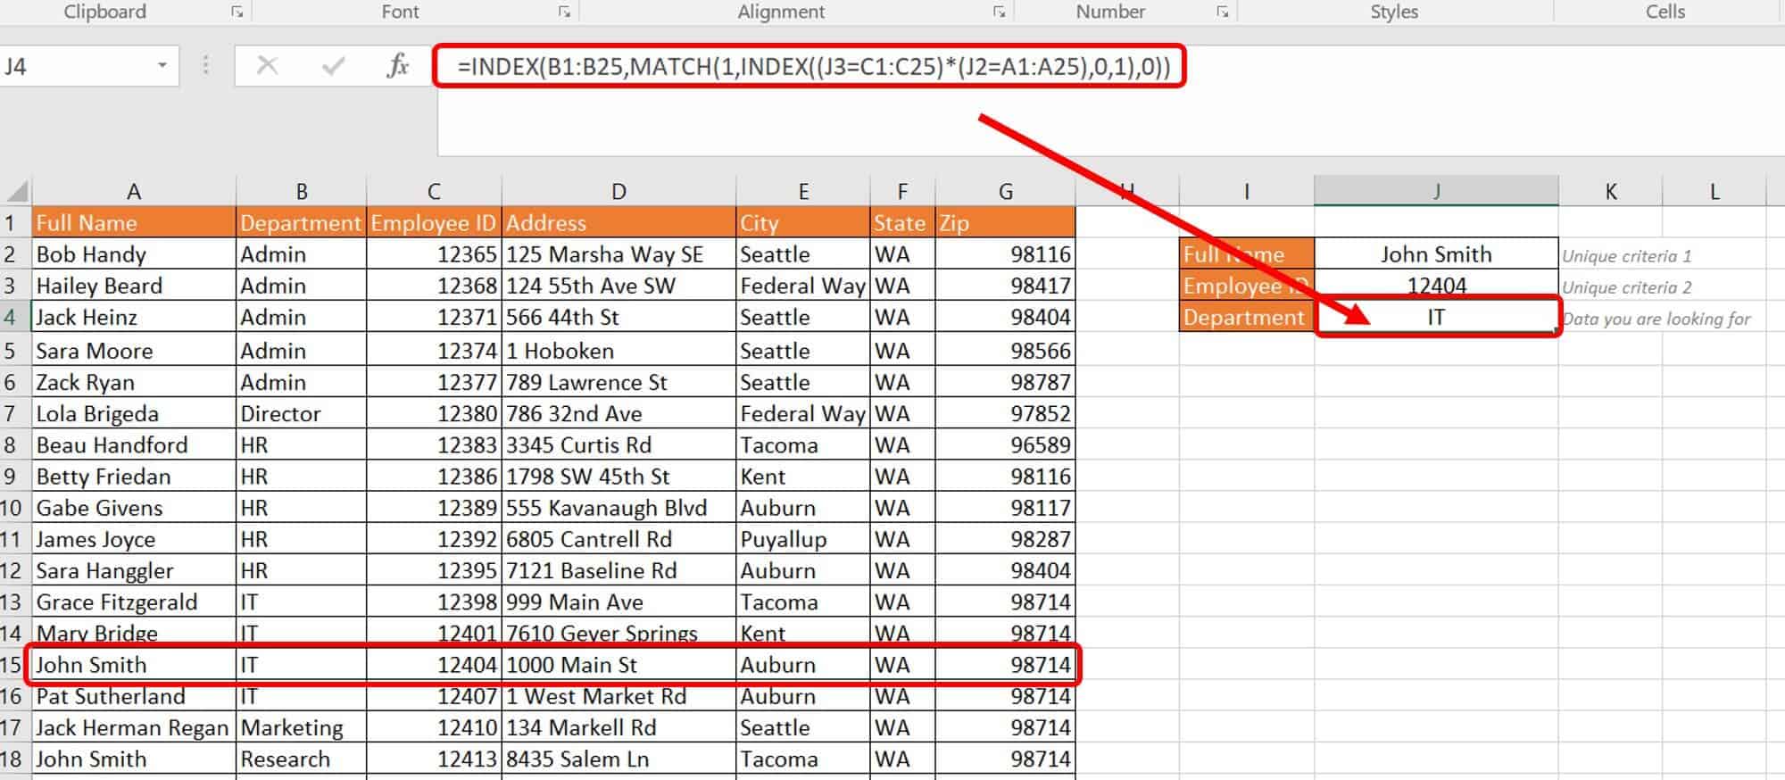
Task: Click inside the Name Box showing J4
Action: pyautogui.click(x=71, y=67)
